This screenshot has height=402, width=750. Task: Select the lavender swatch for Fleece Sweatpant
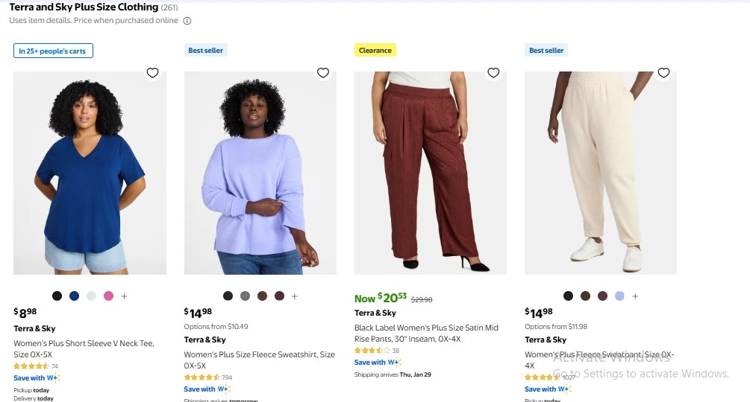[619, 296]
